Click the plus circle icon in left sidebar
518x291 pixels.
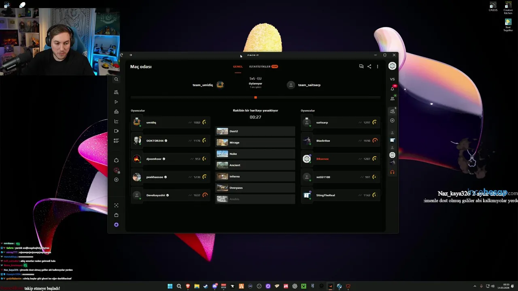pyautogui.click(x=116, y=179)
